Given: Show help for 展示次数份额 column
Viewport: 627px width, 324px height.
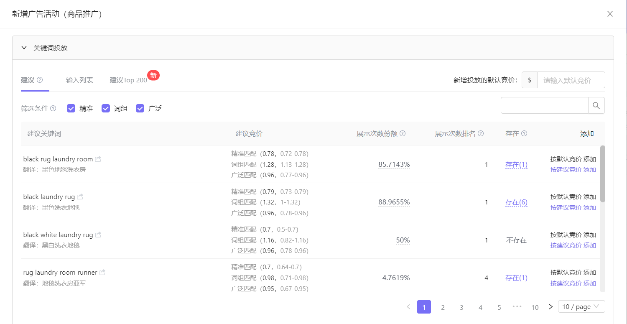Looking at the screenshot, I should [x=403, y=134].
